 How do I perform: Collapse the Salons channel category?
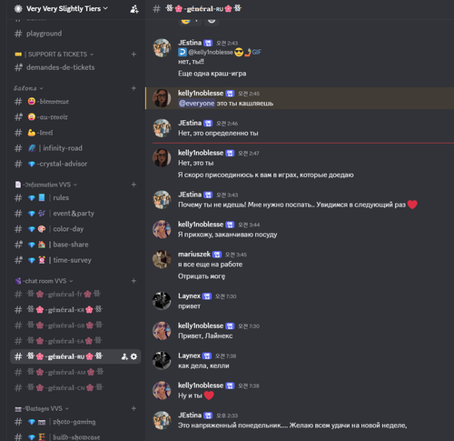[x=28, y=88]
